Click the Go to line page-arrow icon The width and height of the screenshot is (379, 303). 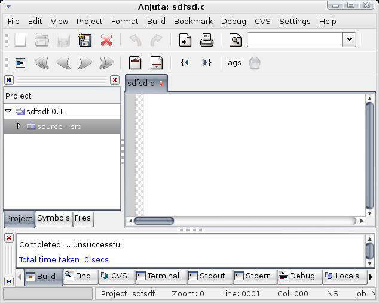[x=185, y=40]
